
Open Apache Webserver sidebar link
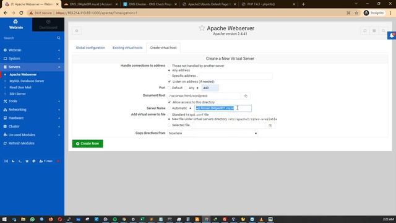coord(23,74)
